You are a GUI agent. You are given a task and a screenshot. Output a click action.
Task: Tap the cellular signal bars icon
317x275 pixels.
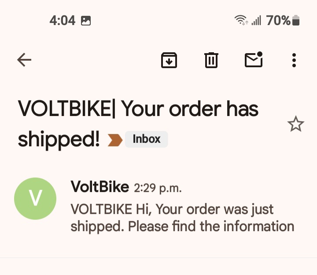256,20
